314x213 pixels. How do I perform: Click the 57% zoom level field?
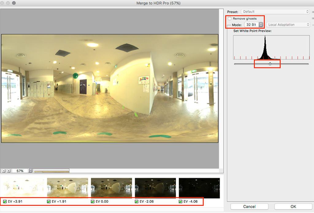(x=20, y=170)
